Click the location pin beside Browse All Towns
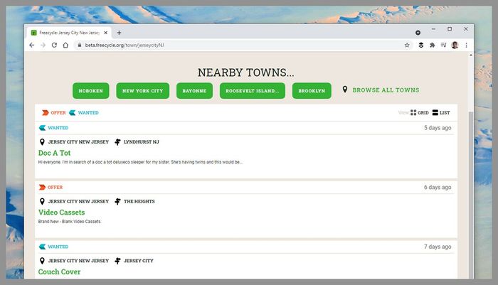This screenshot has width=498, height=285. pyautogui.click(x=345, y=90)
